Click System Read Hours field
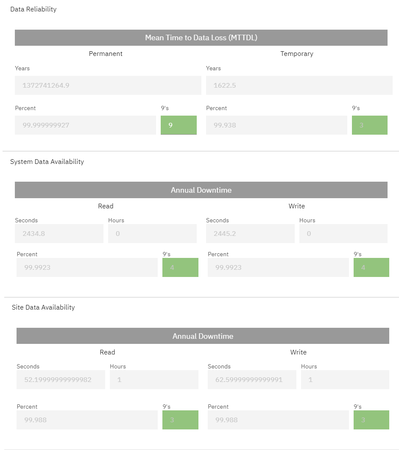This screenshot has width=399, height=476. pos(152,233)
